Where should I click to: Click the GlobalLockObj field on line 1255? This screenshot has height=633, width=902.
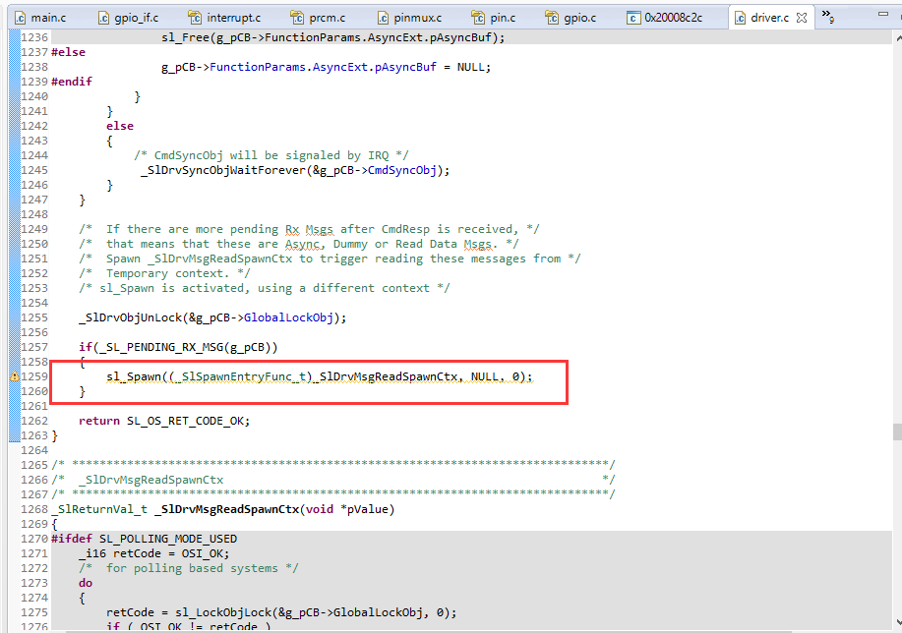(288, 317)
